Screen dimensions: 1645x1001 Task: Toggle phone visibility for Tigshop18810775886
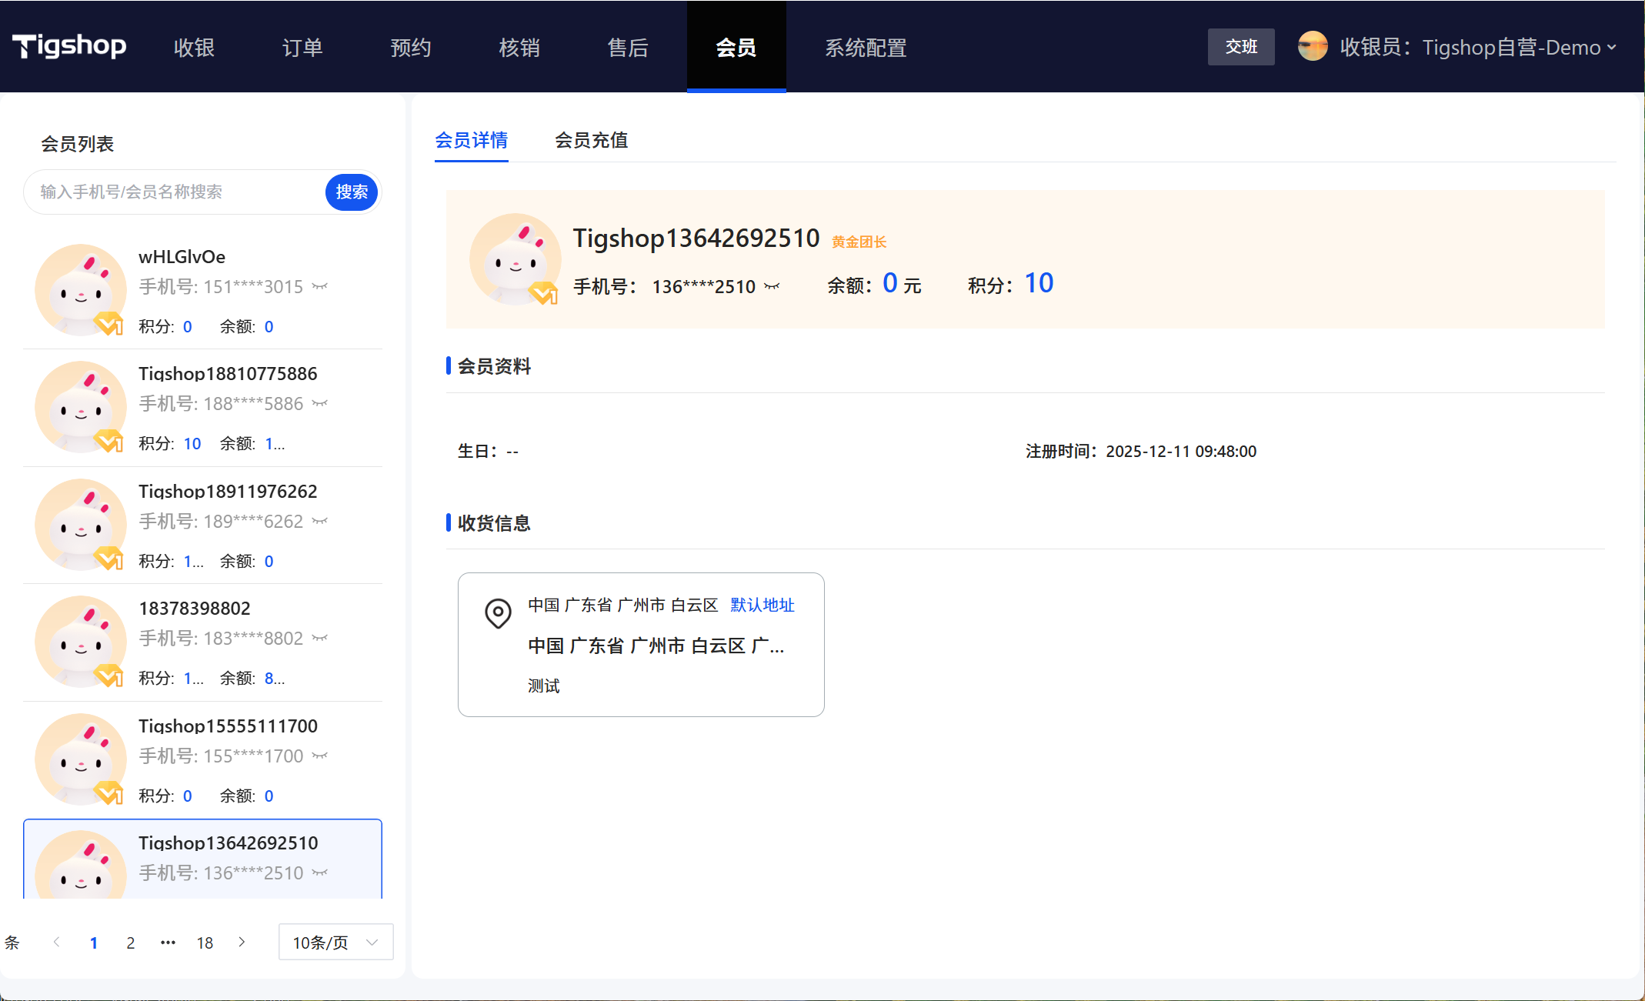319,404
